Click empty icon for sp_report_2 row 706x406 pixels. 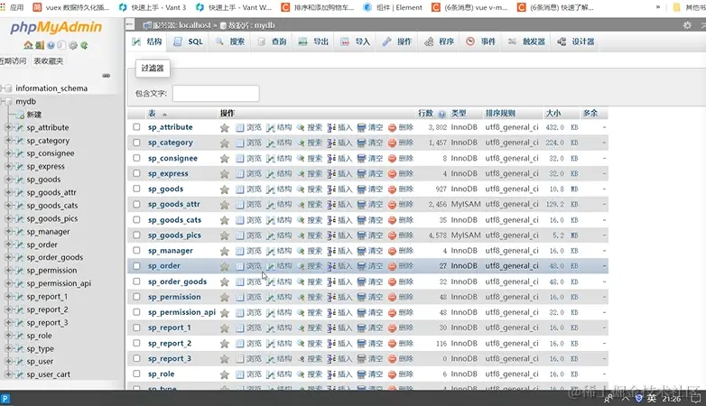tap(361, 344)
